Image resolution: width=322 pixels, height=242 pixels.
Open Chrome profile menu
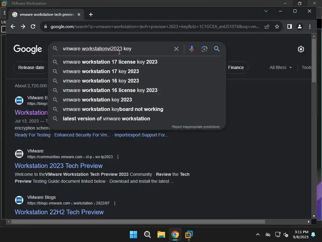click(300, 26)
